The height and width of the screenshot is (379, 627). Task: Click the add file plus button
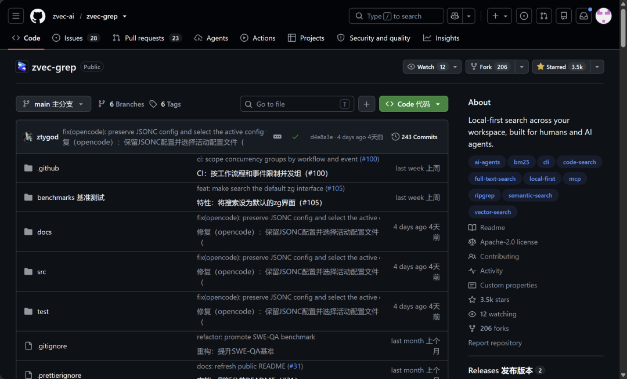point(366,104)
